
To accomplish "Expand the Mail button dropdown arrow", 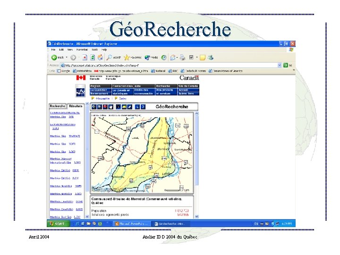I will point(177,58).
